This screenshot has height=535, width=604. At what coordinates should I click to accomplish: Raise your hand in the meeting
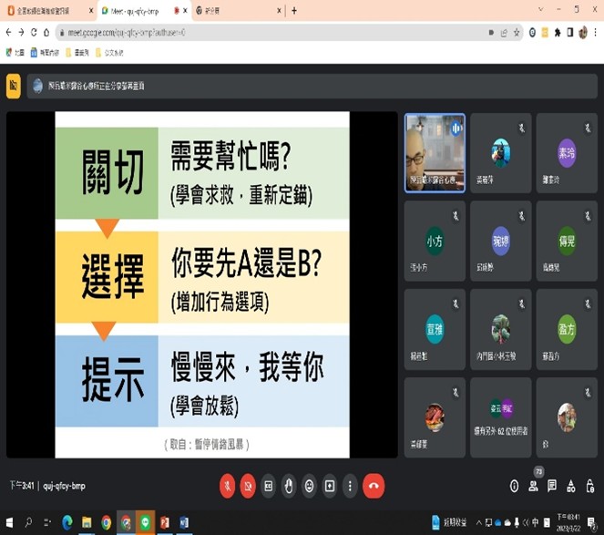point(289,486)
